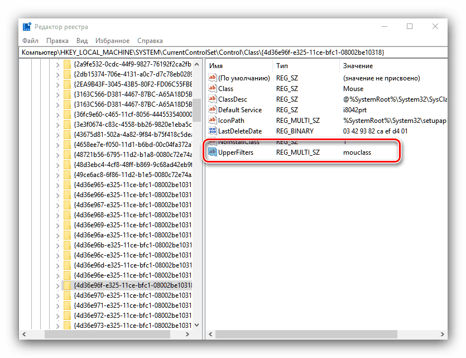Image resolution: width=466 pixels, height=358 pixels.
Task: Expand the {4d36e96c-e325-11ce key chevron
Action: pyautogui.click(x=57, y=256)
